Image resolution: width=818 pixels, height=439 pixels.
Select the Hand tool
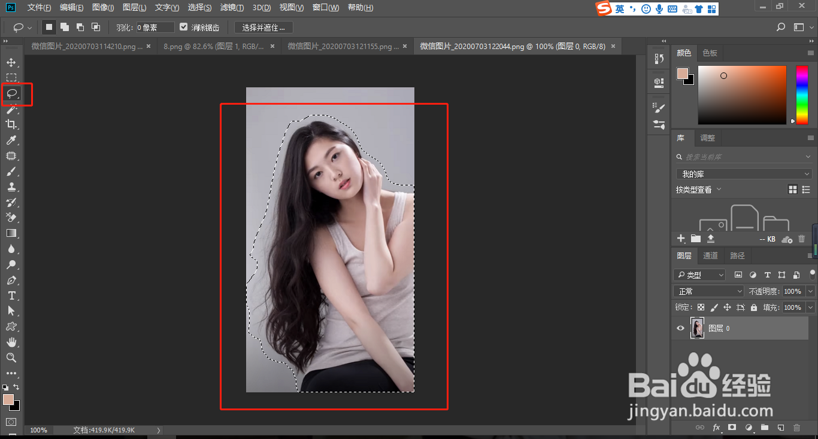point(11,342)
